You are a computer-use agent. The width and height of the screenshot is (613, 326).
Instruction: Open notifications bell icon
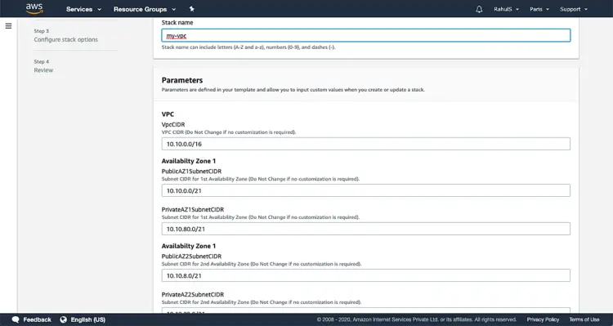479,9
